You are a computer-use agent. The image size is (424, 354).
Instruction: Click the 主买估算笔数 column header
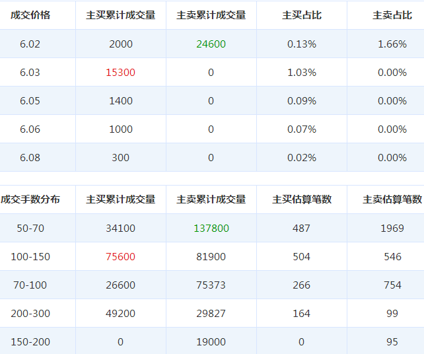pyautogui.click(x=302, y=199)
